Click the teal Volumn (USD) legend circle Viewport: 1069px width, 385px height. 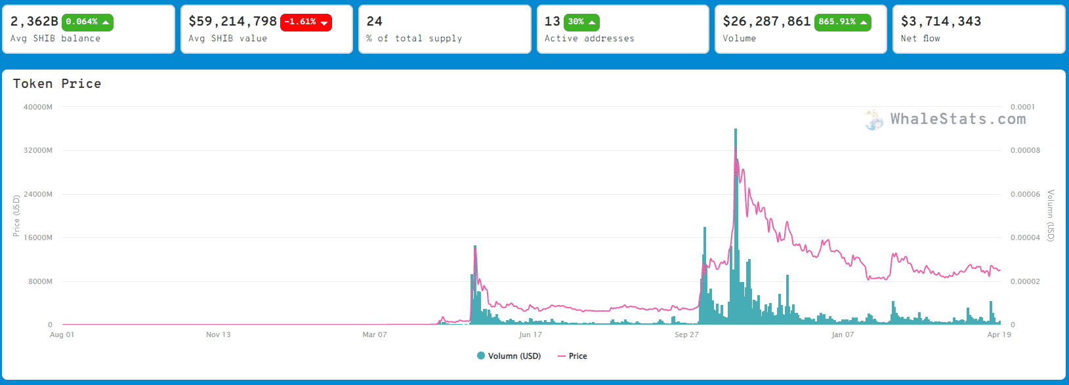(x=481, y=356)
